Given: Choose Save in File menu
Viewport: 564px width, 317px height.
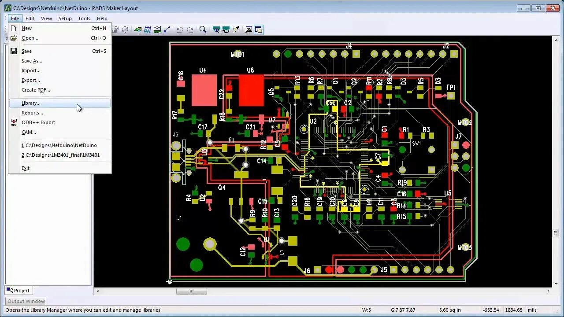Looking at the screenshot, I should coord(59,51).
